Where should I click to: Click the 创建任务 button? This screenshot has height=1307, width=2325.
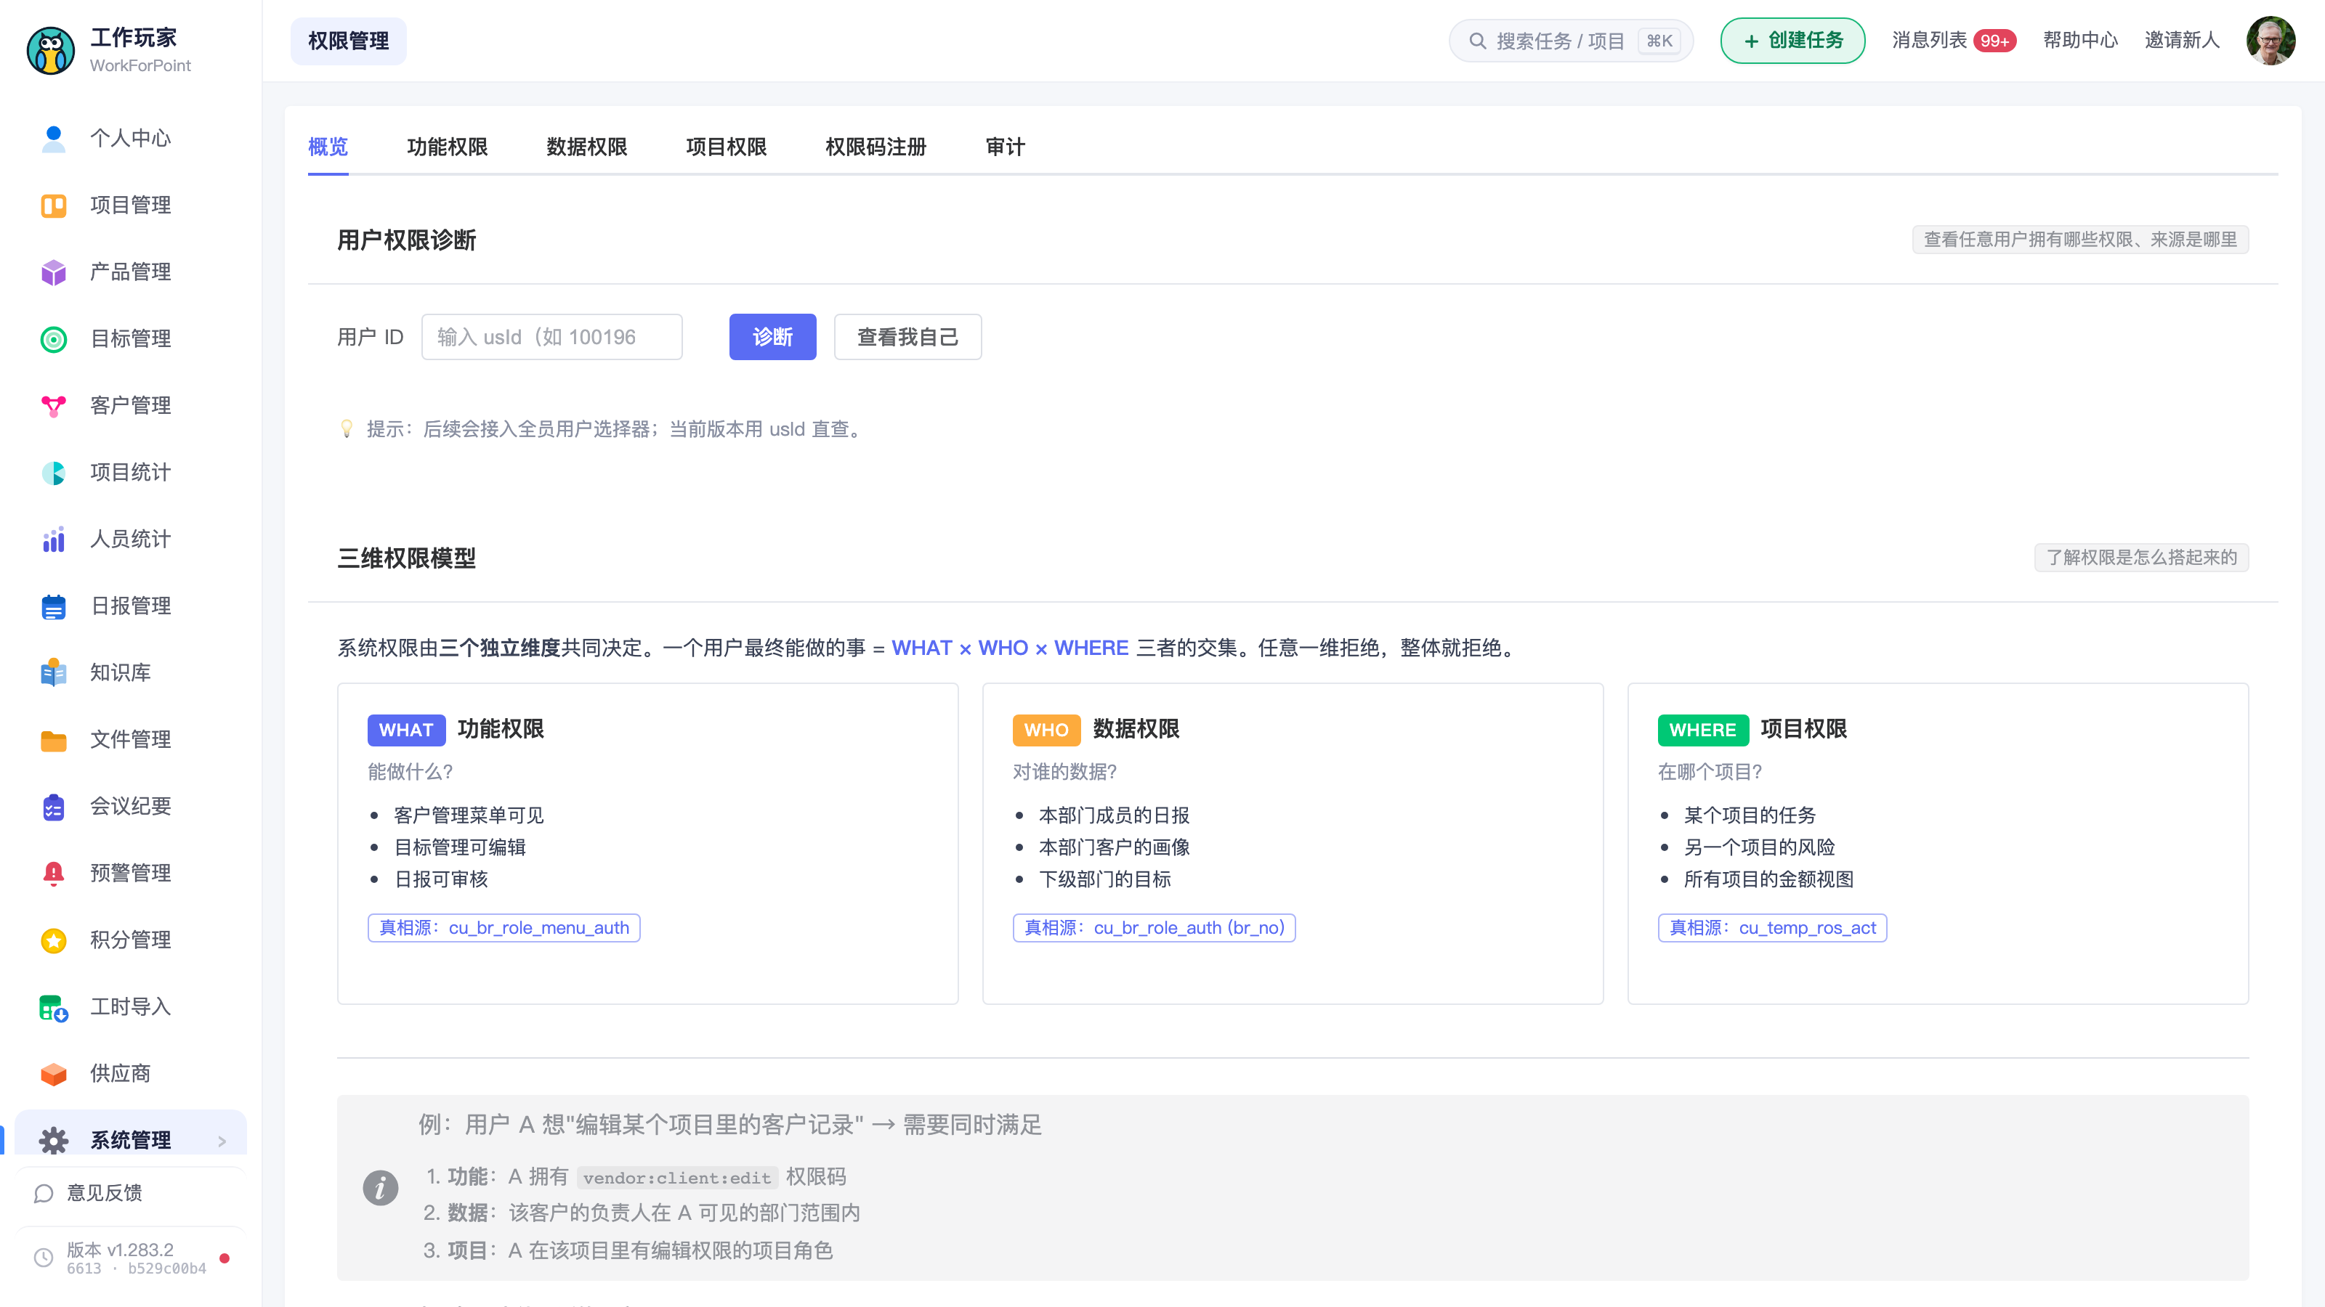[1792, 41]
